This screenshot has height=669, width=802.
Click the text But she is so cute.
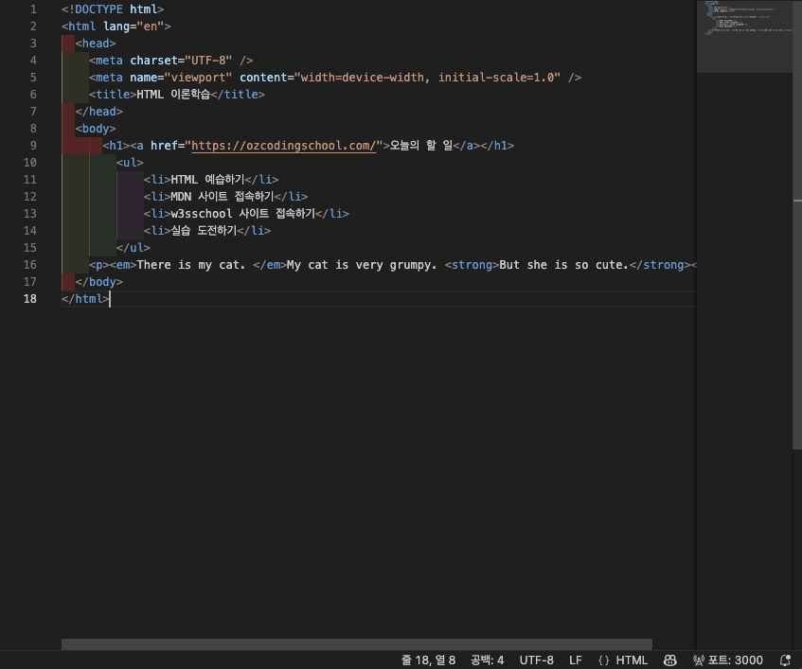point(563,265)
